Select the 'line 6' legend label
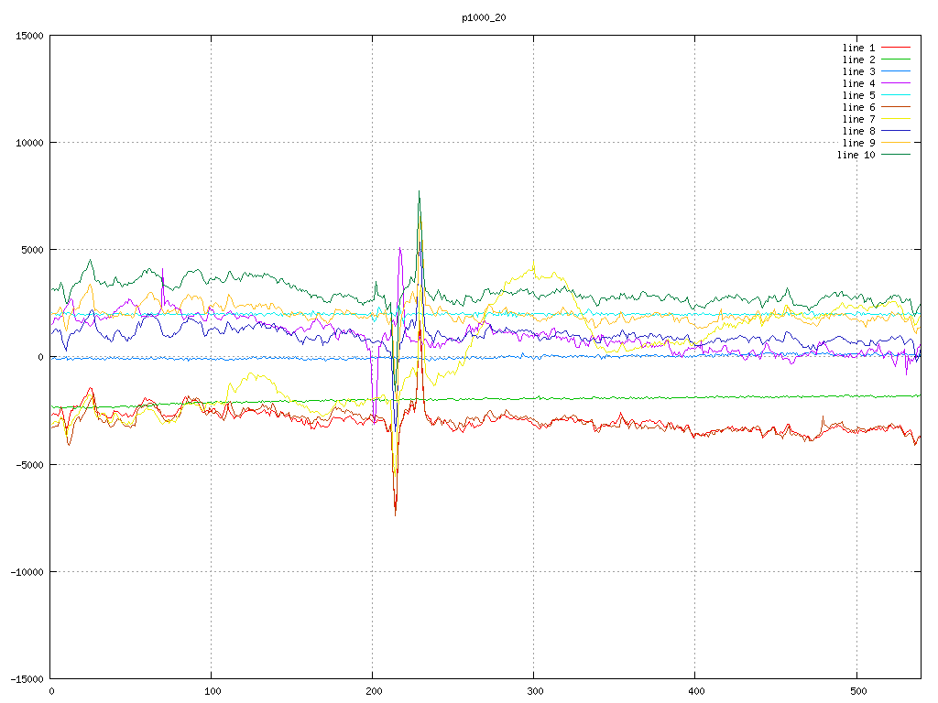 [x=858, y=108]
